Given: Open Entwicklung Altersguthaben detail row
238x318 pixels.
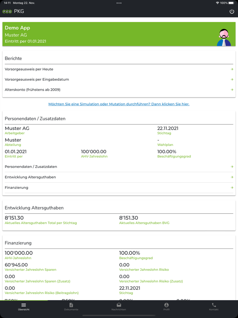Looking at the screenshot, I should (119, 177).
